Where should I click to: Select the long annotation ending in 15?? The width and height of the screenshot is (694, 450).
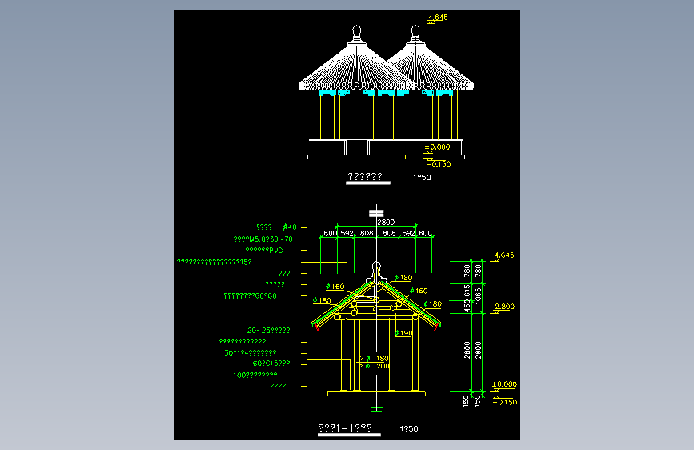click(215, 262)
